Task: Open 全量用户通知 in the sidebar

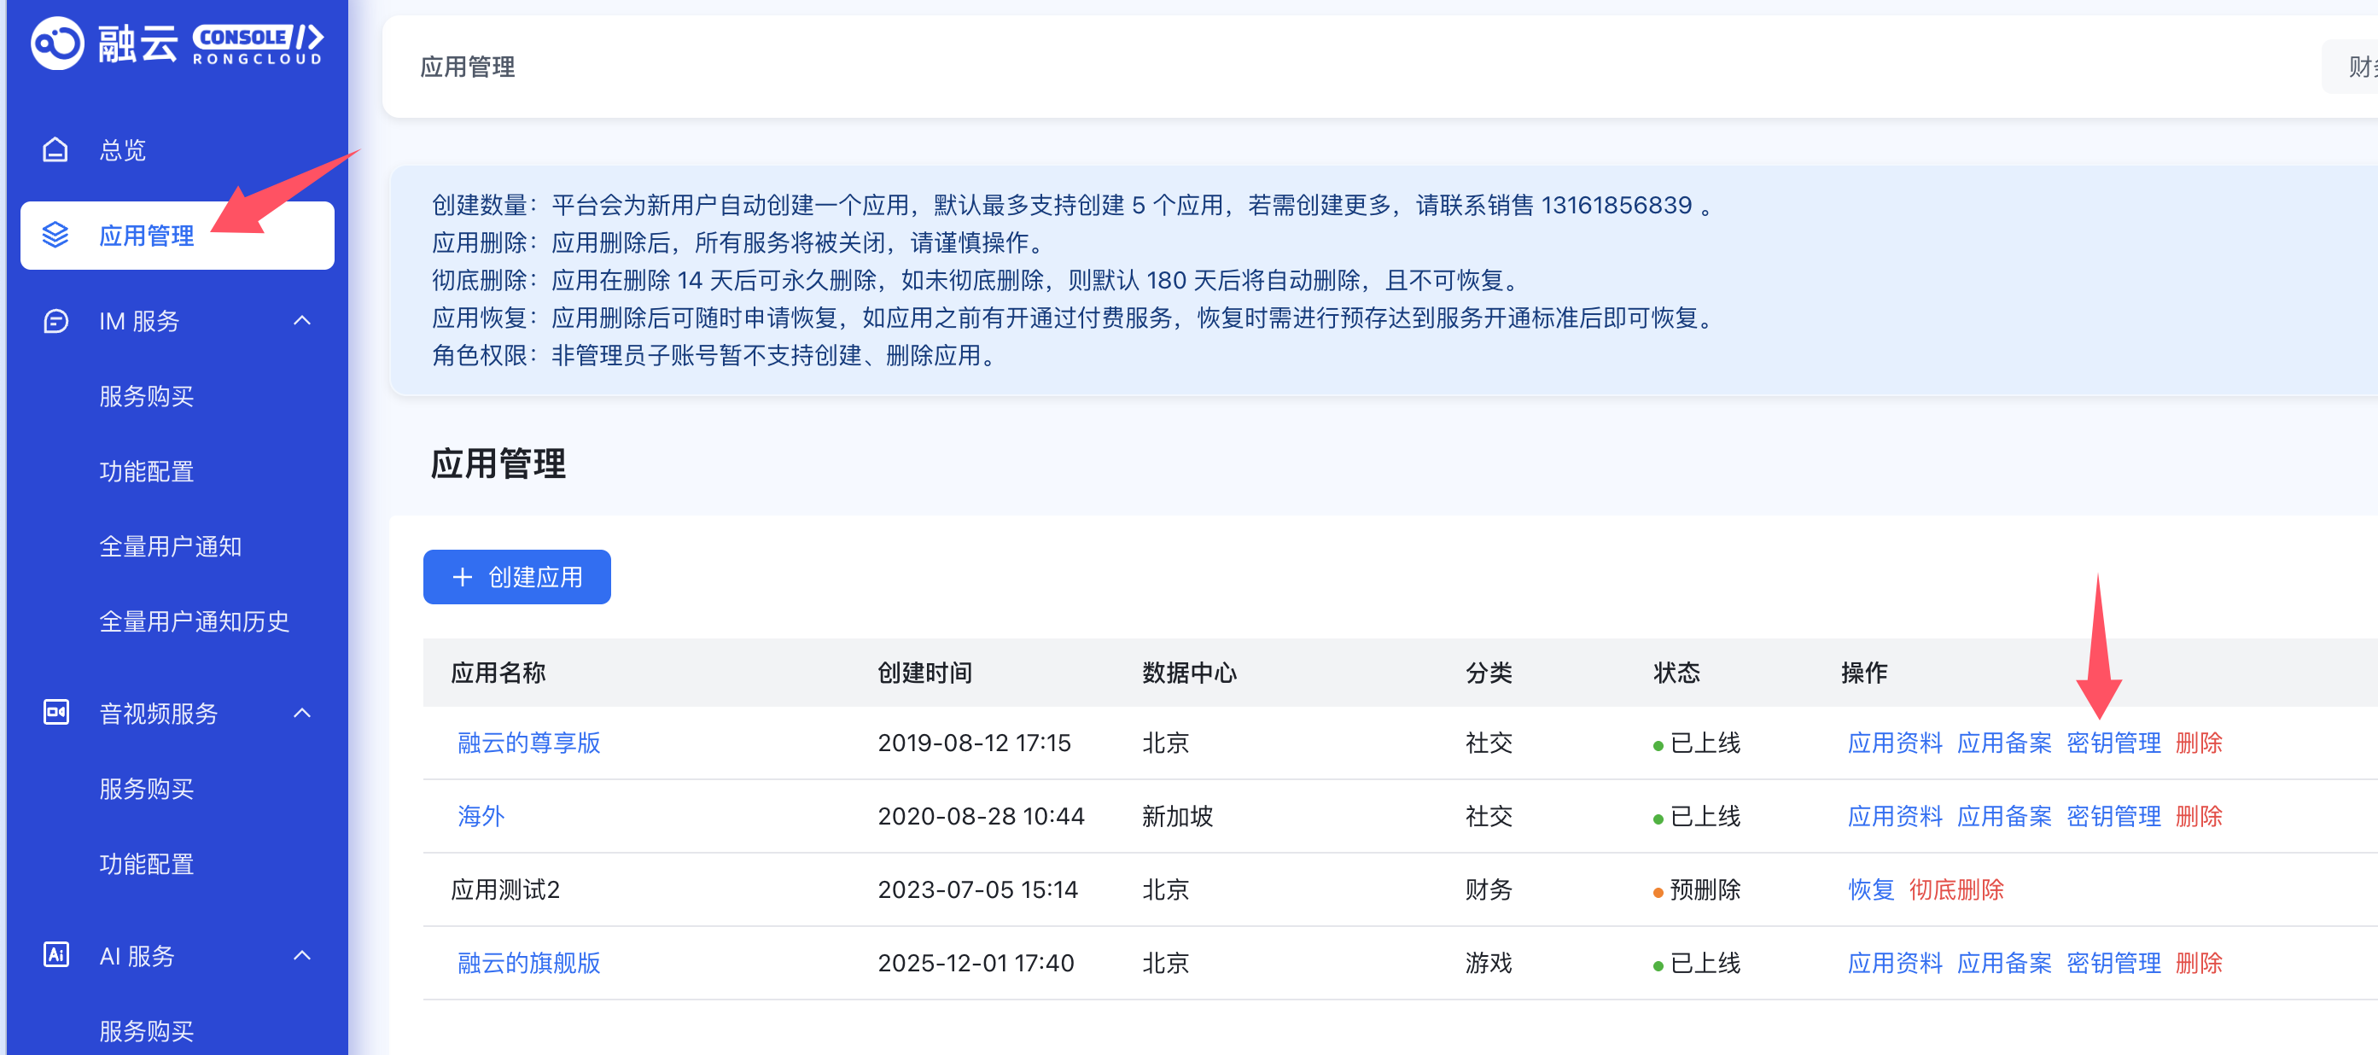Action: tap(170, 546)
